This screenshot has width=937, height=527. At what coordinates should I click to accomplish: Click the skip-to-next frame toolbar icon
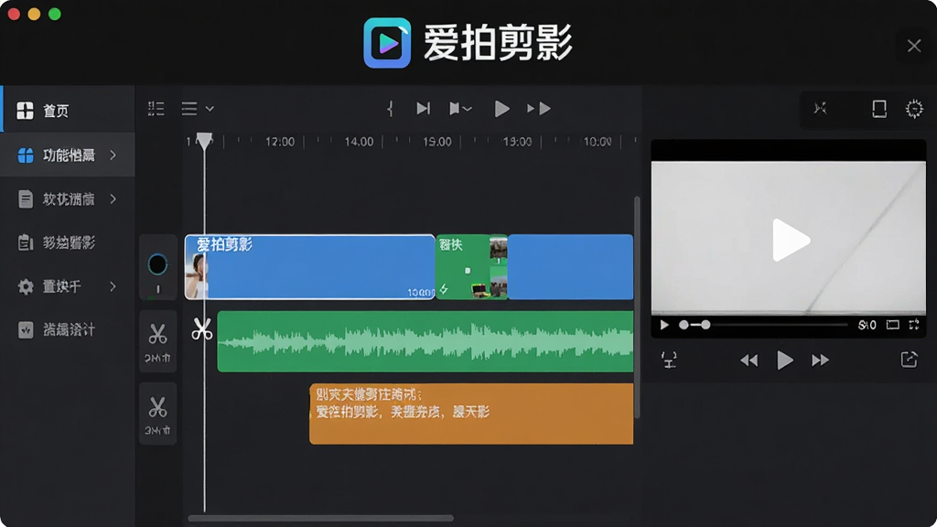point(423,108)
